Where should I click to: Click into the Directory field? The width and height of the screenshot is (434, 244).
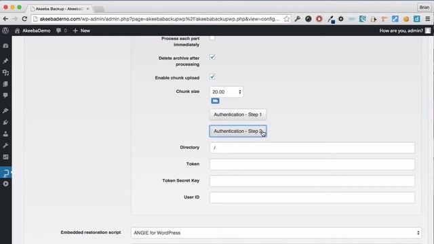click(x=312, y=148)
